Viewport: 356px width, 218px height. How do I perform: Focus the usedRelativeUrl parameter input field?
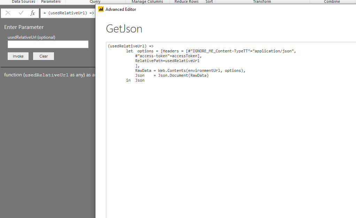pos(48,44)
